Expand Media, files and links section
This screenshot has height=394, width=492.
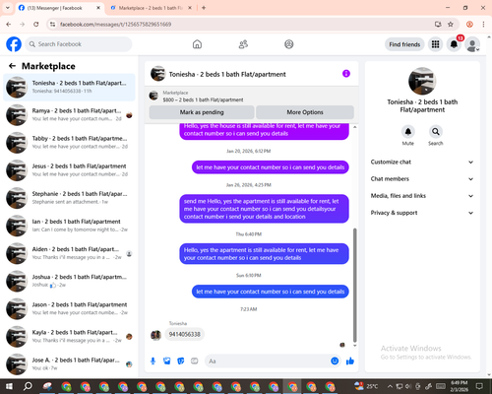tap(422, 196)
